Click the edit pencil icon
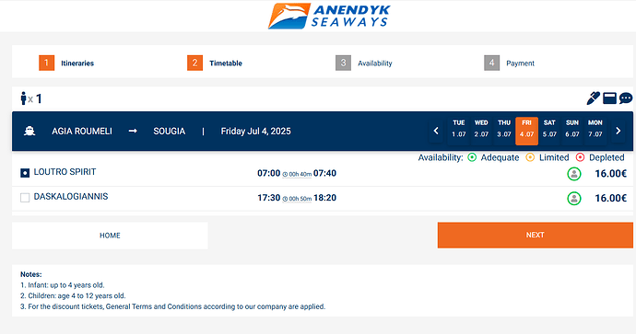Viewport: 636px width, 334px height. (593, 98)
